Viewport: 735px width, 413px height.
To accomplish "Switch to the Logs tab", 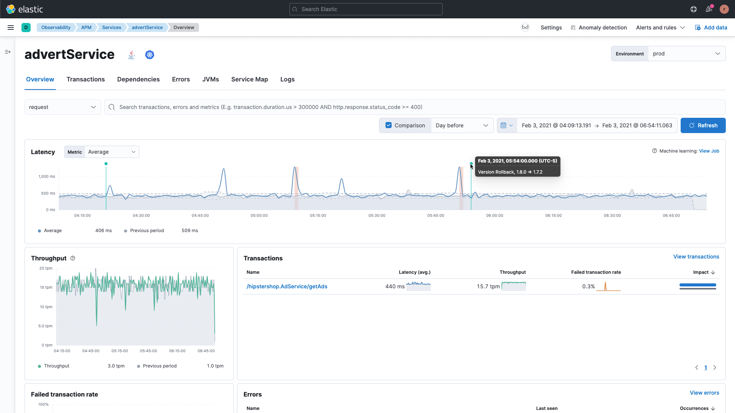I will 287,79.
